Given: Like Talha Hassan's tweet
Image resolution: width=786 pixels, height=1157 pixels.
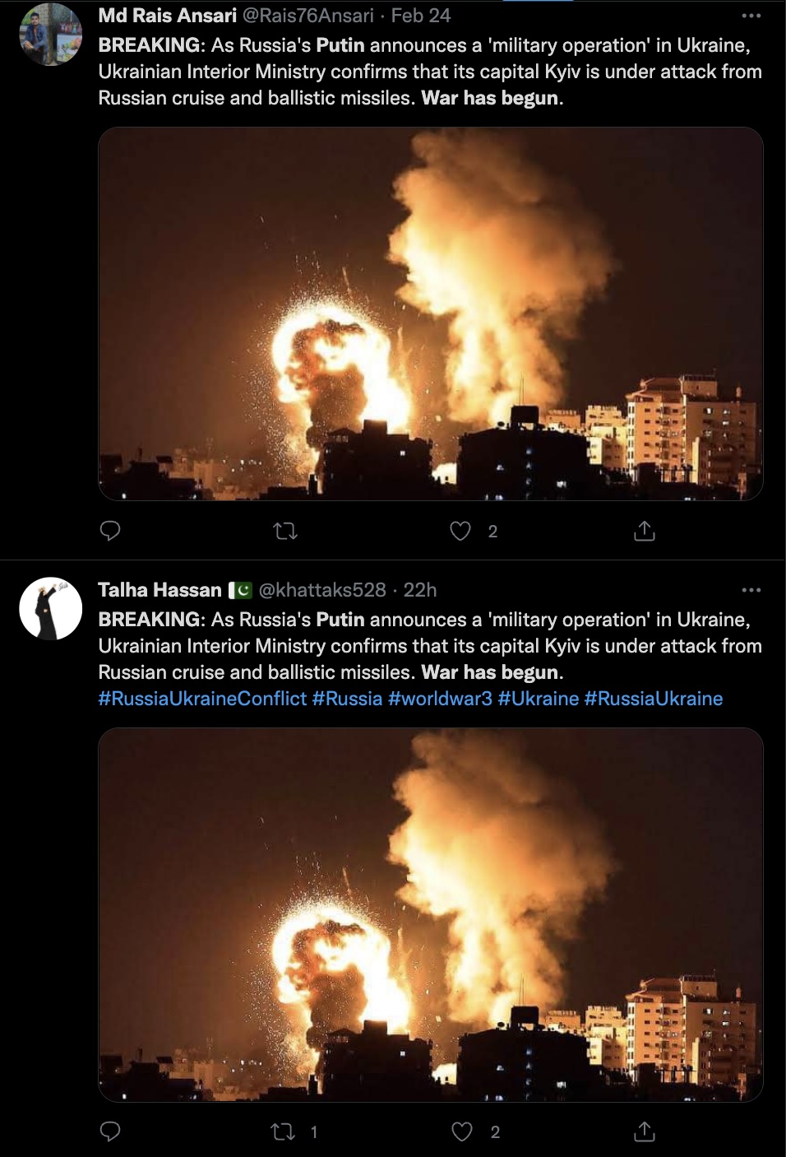Looking at the screenshot, I should pos(462,1131).
